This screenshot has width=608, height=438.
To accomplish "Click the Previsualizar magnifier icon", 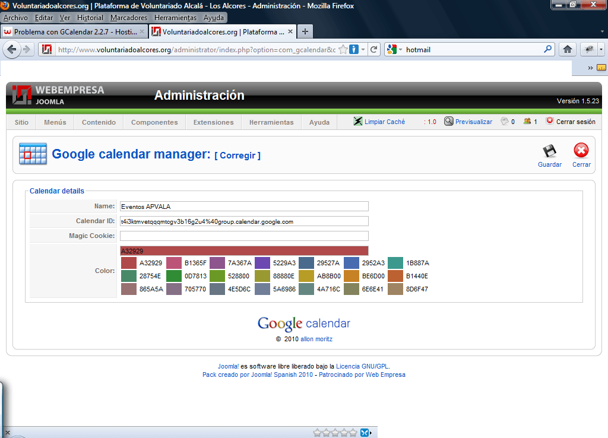I will pyautogui.click(x=449, y=121).
